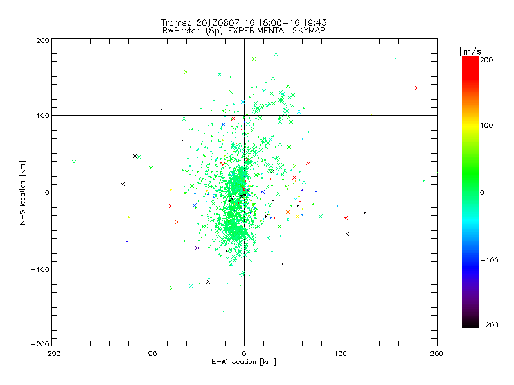Click the x-axis tick label '-100'
This screenshot has width=514, height=385.
pos(148,354)
